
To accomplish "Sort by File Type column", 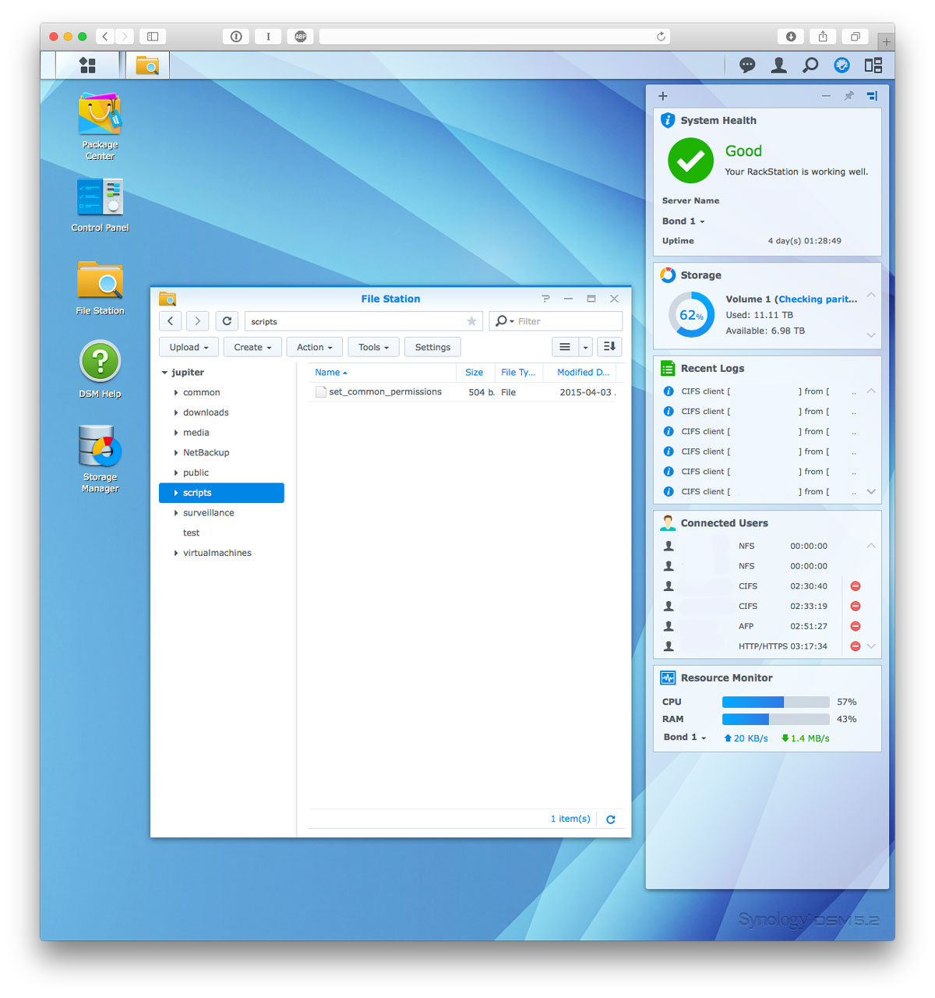I will tap(519, 373).
